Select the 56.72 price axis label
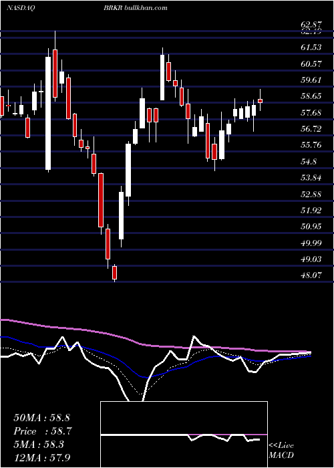This screenshot has height=468, width=334. click(312, 128)
